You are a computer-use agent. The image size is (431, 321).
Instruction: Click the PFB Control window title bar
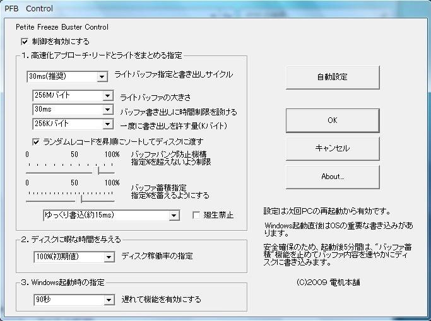[x=216, y=8]
